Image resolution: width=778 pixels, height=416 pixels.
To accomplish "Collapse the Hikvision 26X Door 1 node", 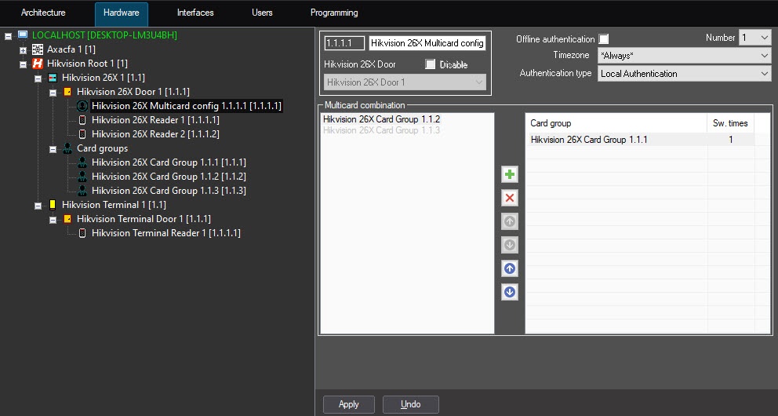I will tap(53, 93).
